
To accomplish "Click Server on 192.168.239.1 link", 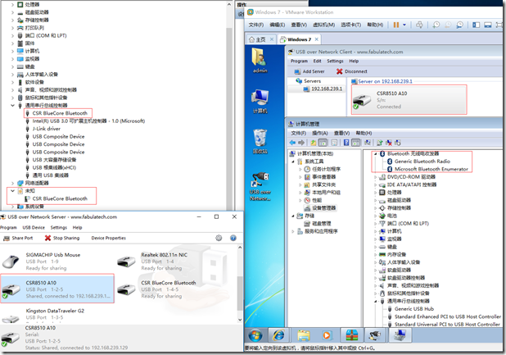I will click(x=385, y=81).
